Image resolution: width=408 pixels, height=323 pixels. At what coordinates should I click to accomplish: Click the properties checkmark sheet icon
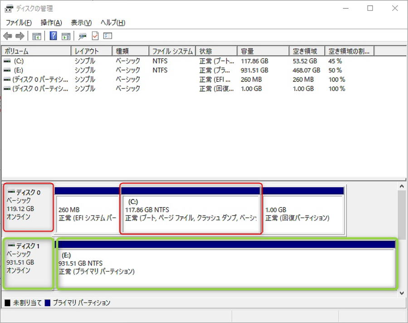95,36
